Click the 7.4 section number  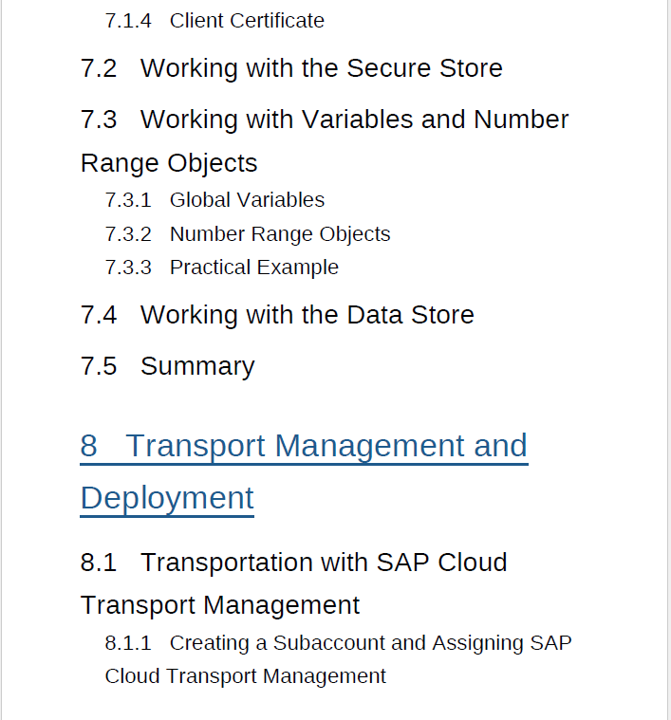(99, 315)
